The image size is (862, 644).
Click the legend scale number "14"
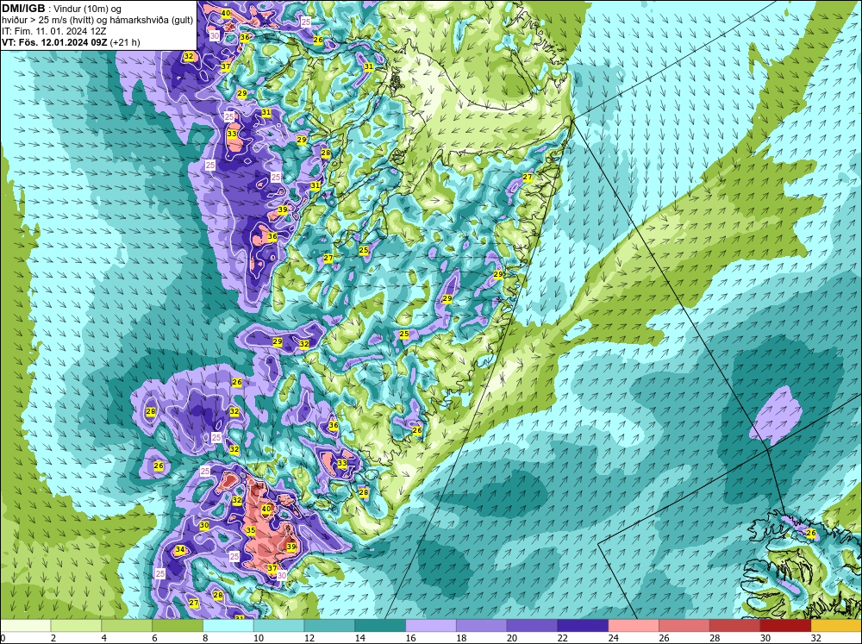pos(359,638)
